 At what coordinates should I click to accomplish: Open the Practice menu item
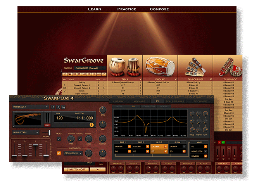pyautogui.click(x=127, y=9)
